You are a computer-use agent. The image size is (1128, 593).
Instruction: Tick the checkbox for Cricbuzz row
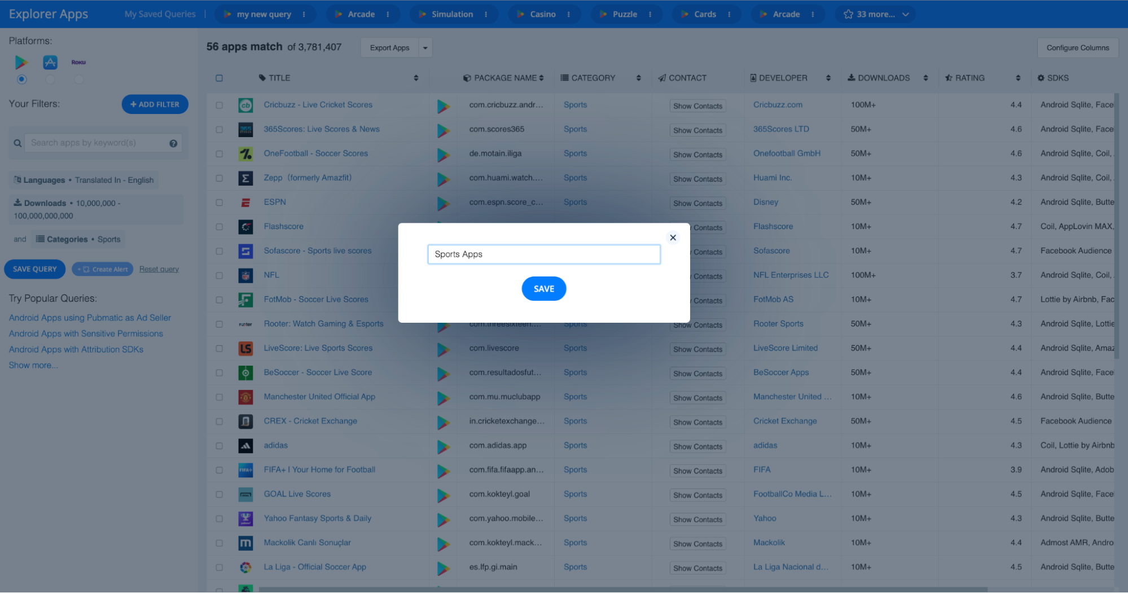pyautogui.click(x=219, y=105)
